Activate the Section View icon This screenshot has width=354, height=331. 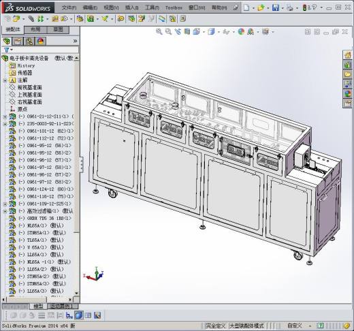pos(187,31)
